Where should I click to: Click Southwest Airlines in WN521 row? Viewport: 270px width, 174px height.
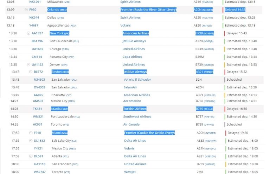137,116
